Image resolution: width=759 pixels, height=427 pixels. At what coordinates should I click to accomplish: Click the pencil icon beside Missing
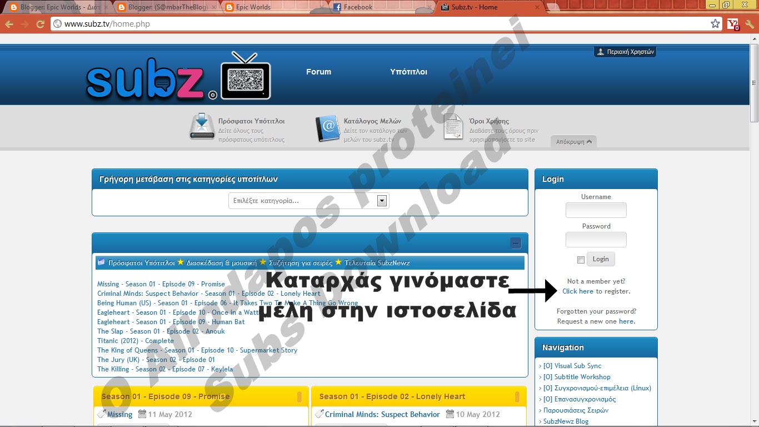(x=101, y=414)
